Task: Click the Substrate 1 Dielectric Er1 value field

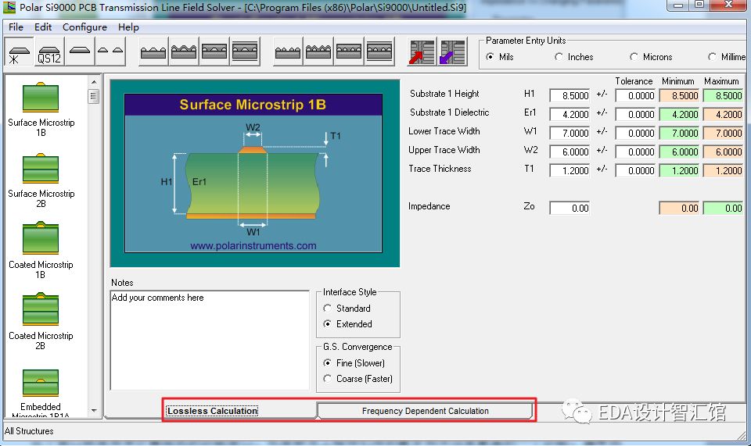Action: pos(570,114)
